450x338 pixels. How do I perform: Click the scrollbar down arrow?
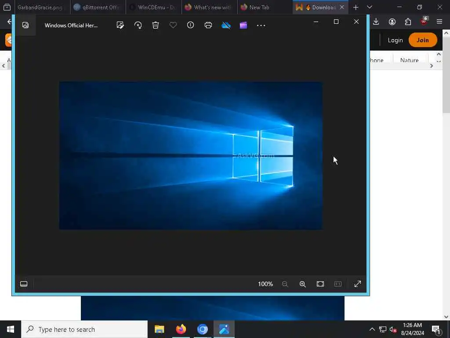pos(446,317)
